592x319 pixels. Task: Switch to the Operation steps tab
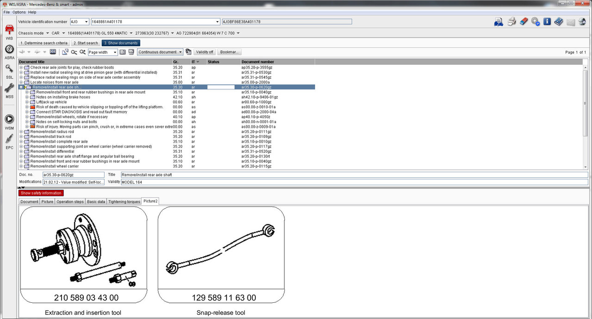click(x=70, y=201)
